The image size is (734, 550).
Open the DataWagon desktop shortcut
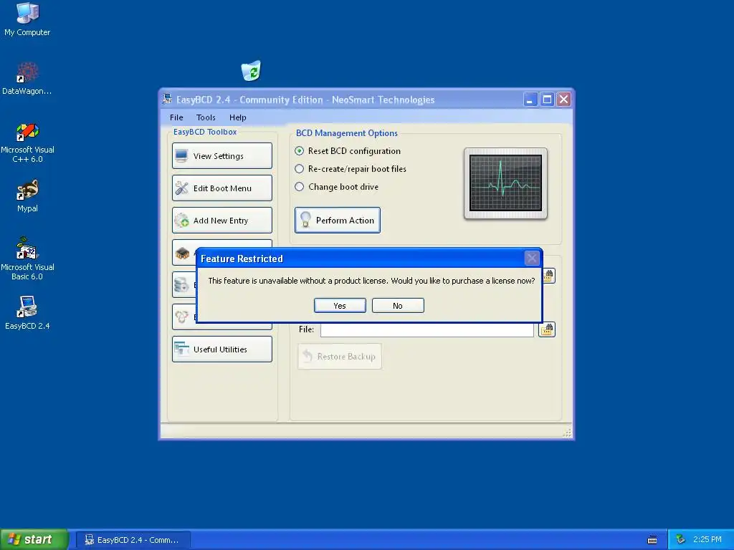tap(27, 78)
